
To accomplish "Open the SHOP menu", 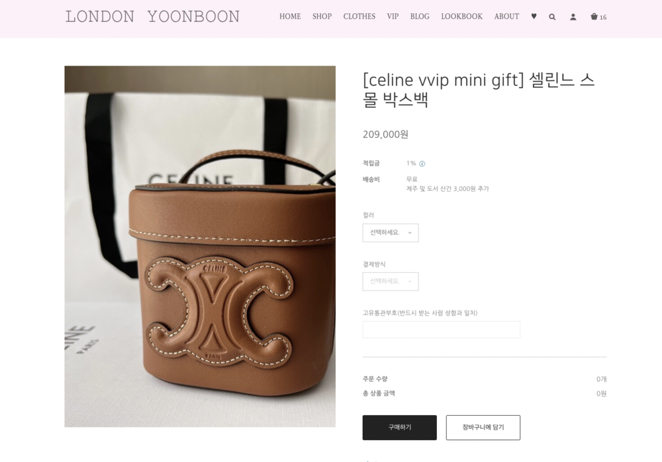I will click(322, 17).
